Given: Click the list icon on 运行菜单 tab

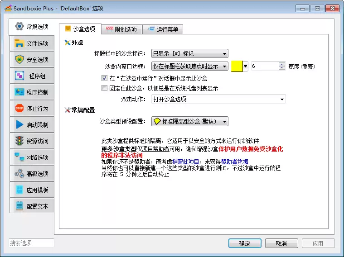Looking at the screenshot, I should [x=151, y=29].
